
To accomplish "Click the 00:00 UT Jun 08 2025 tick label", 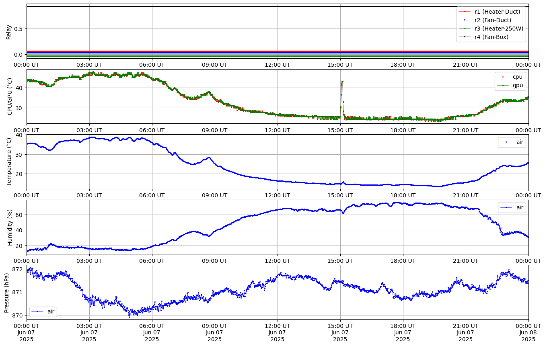I will pyautogui.click(x=529, y=332).
